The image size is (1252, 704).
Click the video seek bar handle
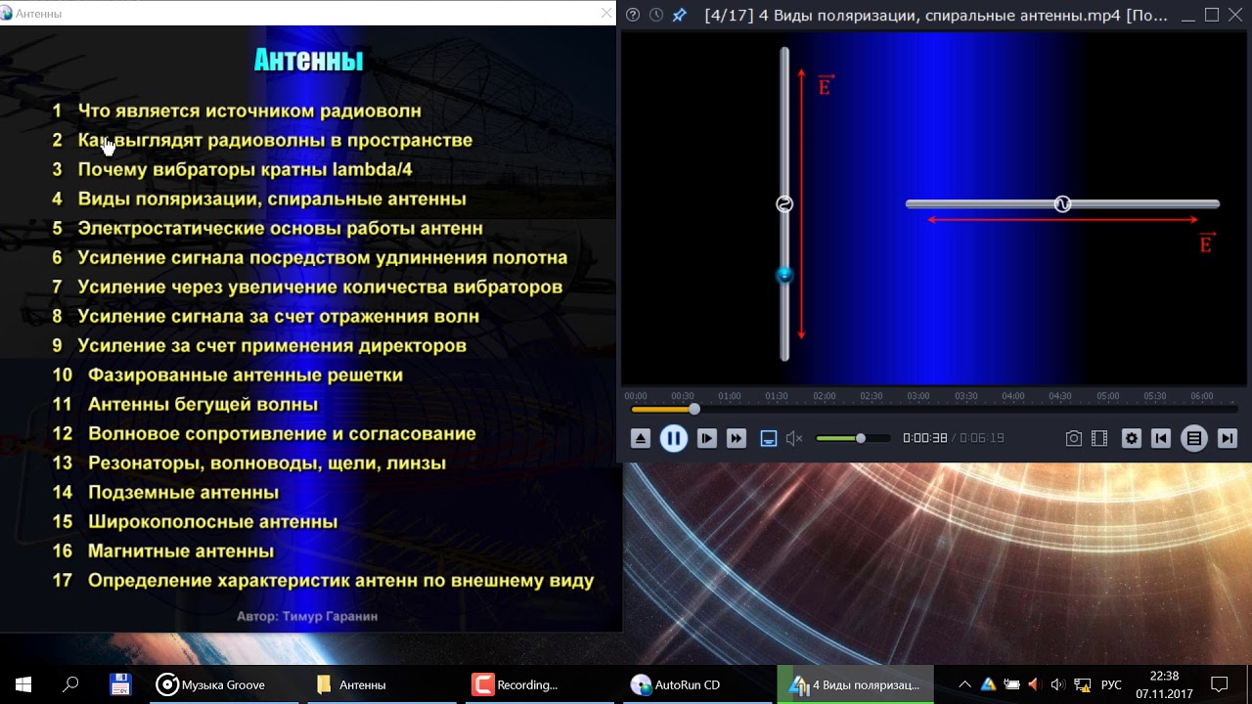pyautogui.click(x=694, y=409)
